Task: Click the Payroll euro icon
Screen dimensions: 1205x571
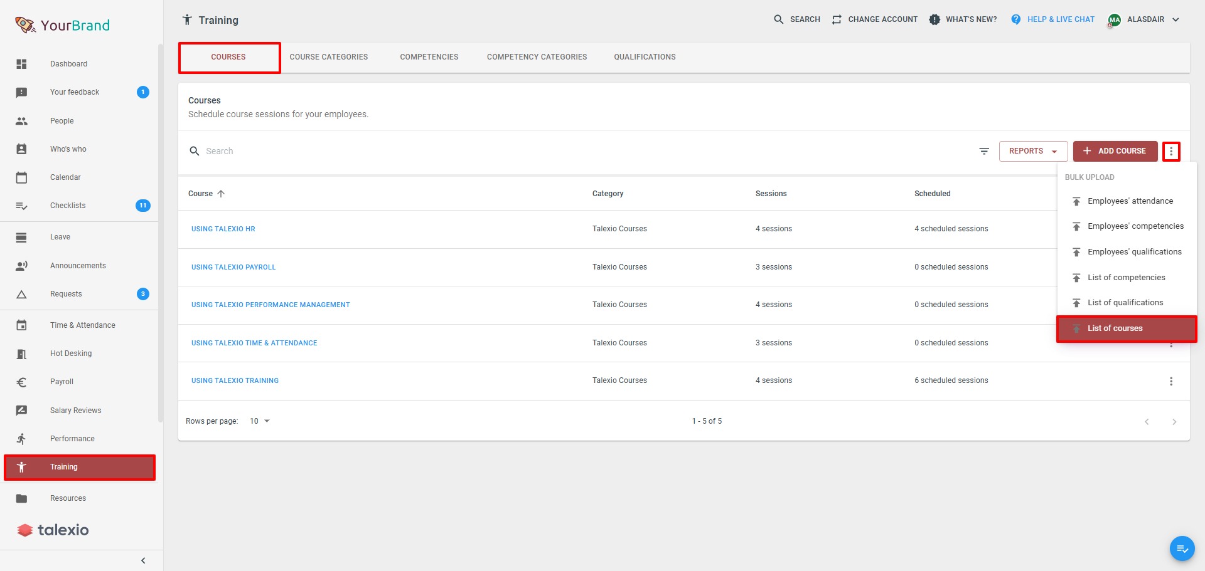Action: pos(21,382)
